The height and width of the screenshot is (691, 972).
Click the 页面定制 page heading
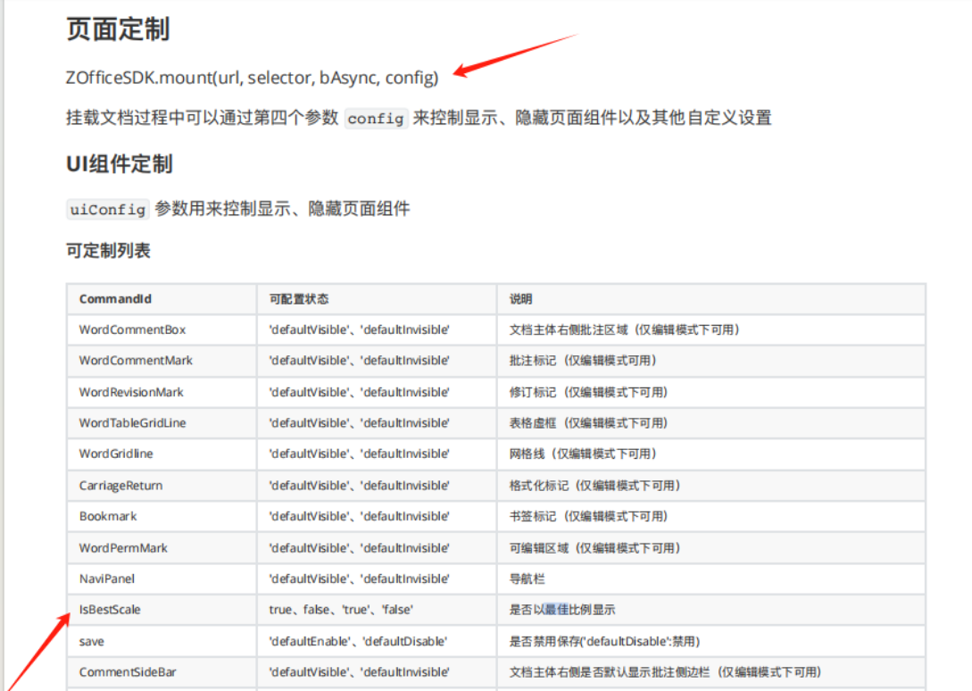118,29
